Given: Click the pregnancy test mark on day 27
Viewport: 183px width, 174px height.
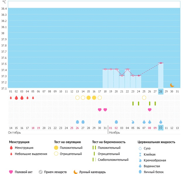Looking at the screenshot, I should click(155, 104).
